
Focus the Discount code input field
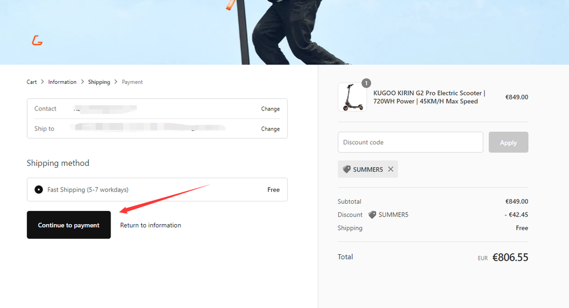411,142
